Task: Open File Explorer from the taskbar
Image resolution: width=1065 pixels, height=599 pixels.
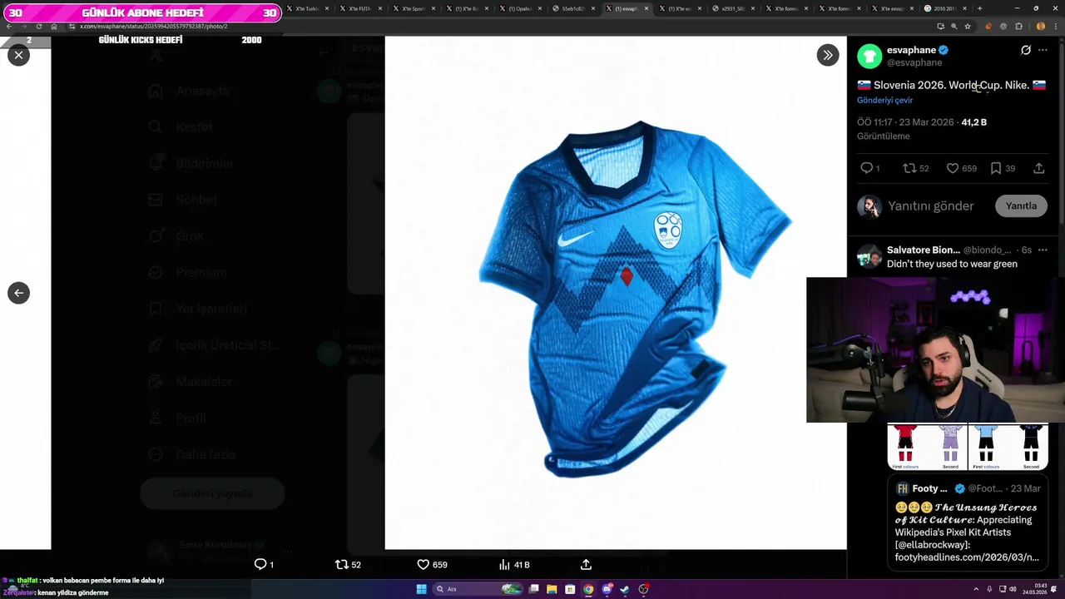Action: (x=551, y=589)
